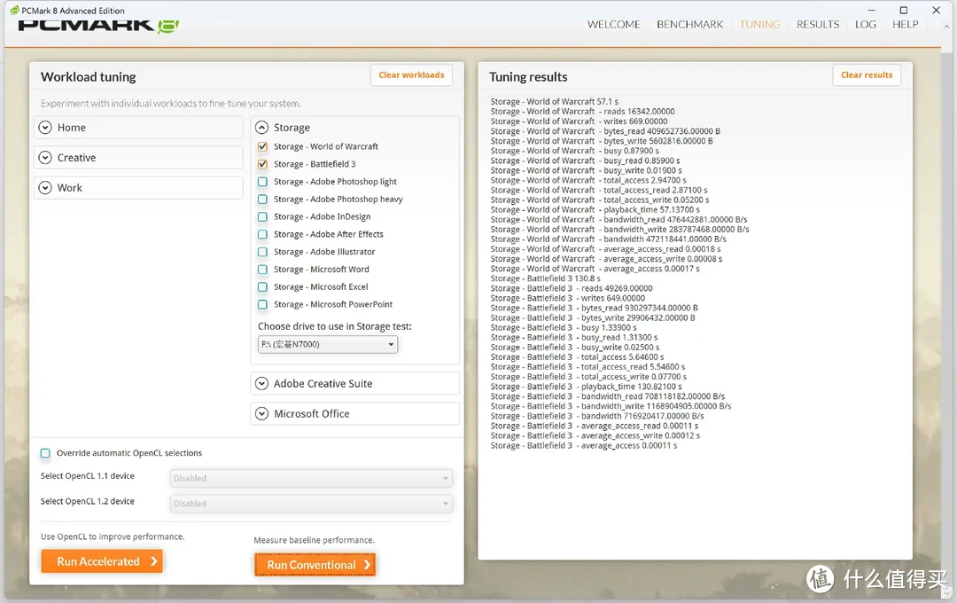Select the TUNING tab
This screenshot has width=957, height=603.
click(759, 25)
